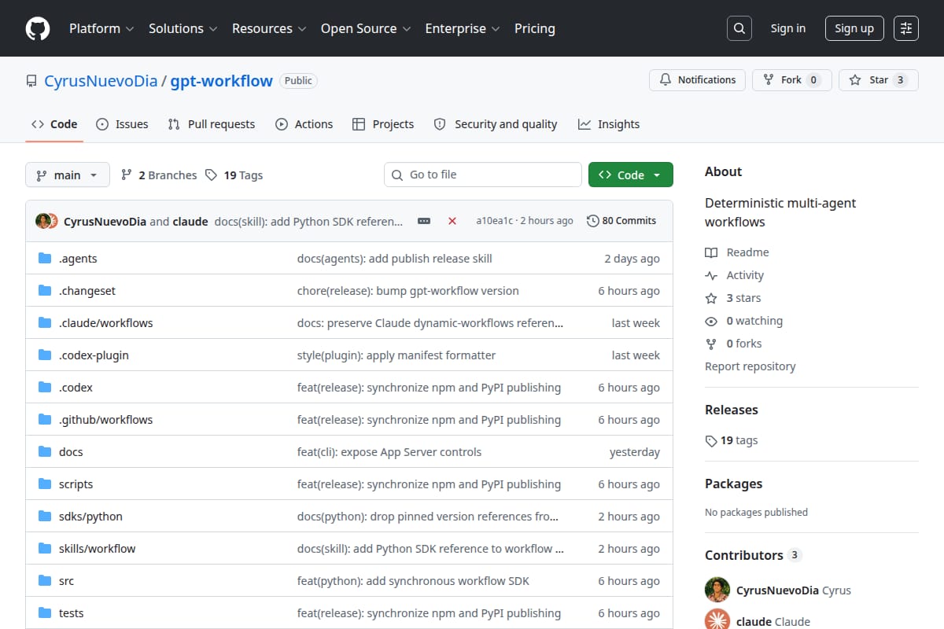
Task: Click the Notifications button
Action: point(697,80)
